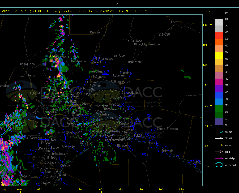239x193 pixels.
Task: Click the cyan 'current' ellipse legend symbol
Action: coord(219,165)
